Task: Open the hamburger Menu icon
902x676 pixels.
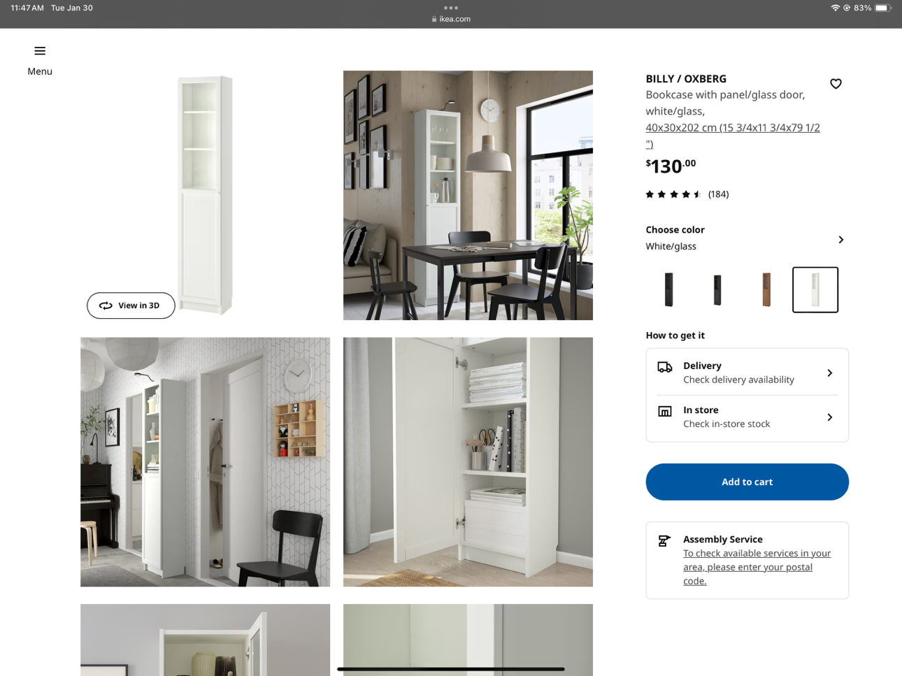Action: [40, 51]
